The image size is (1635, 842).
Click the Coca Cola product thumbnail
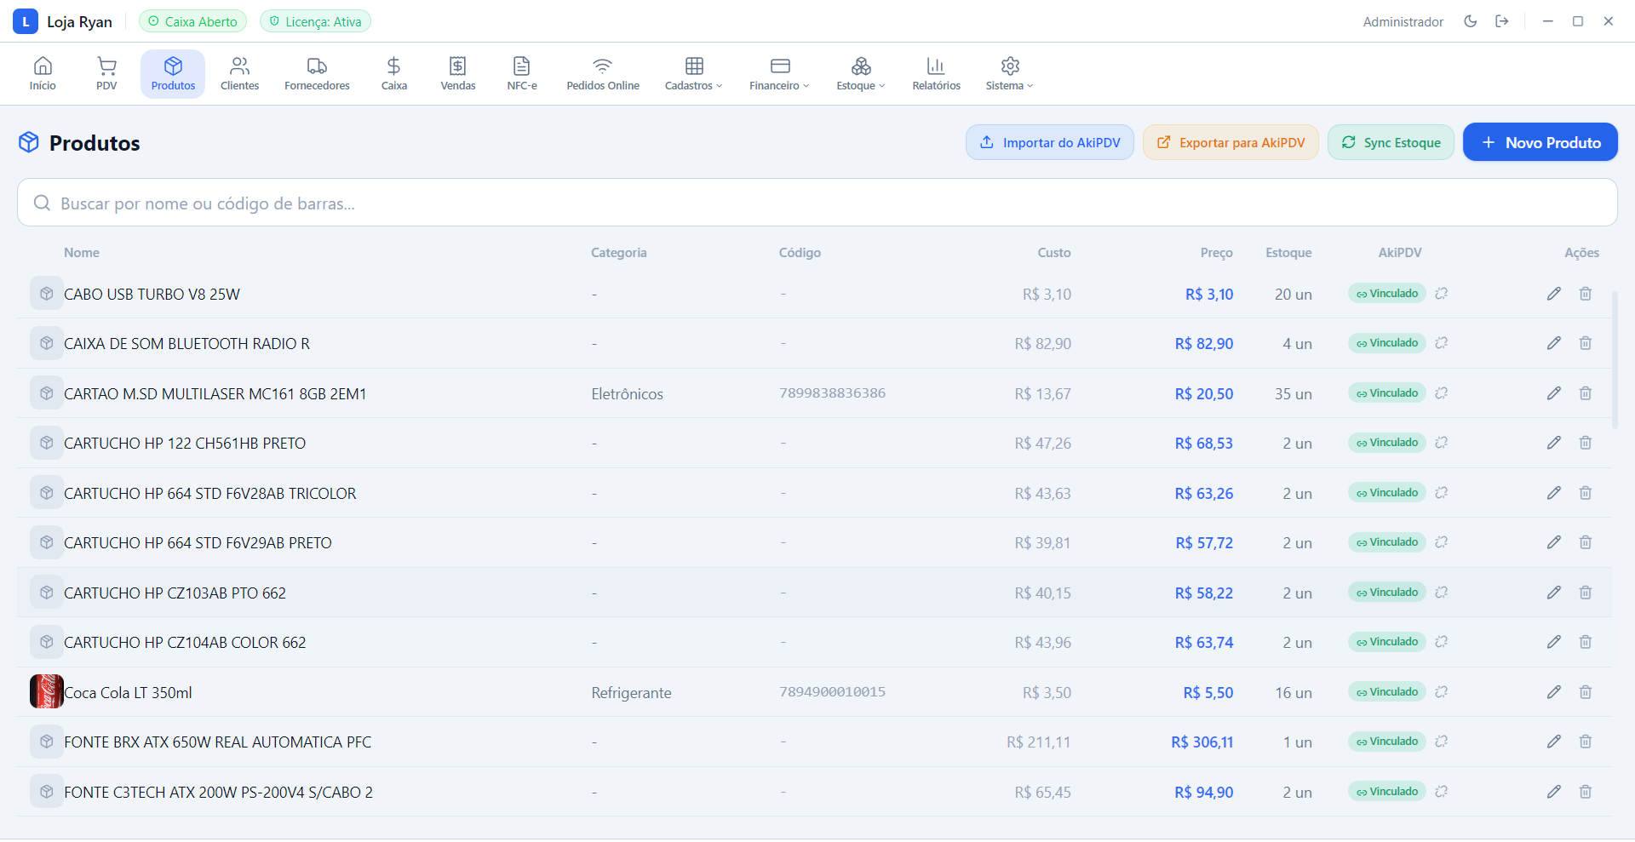(47, 692)
